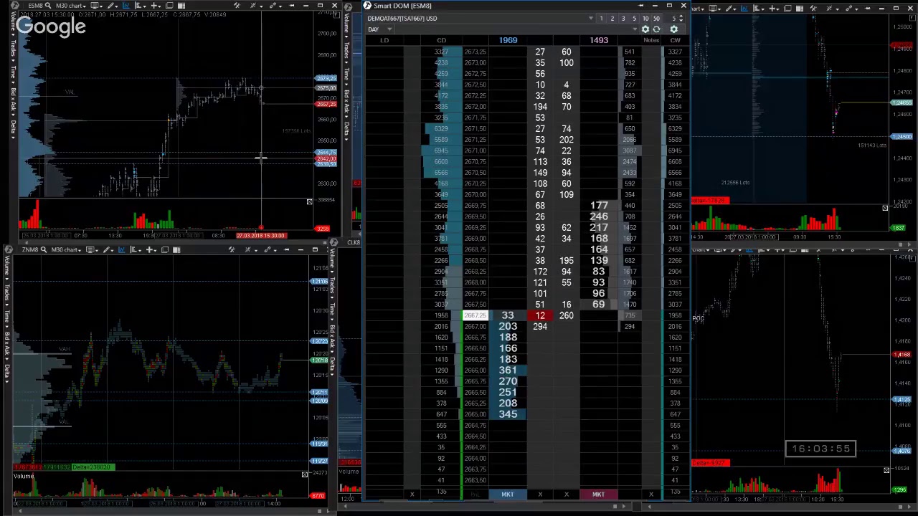This screenshot has width=918, height=516.
Task: Click the Notes column header
Action: pos(651,40)
